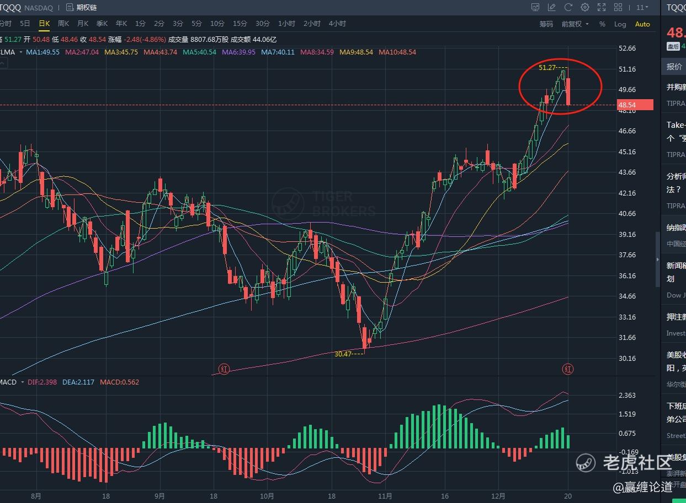Open chart settings gear
Screen dimensions: 686x503
point(585,8)
